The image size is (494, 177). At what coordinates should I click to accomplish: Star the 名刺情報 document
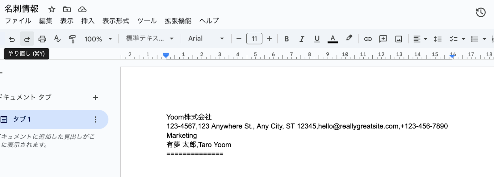[52, 9]
